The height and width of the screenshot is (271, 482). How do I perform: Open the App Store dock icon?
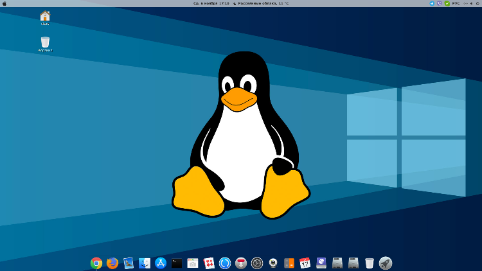[161, 263]
